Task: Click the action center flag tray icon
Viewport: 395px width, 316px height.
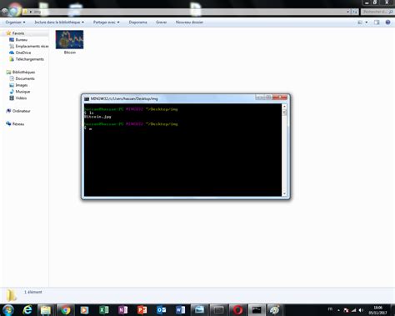Action: point(346,310)
